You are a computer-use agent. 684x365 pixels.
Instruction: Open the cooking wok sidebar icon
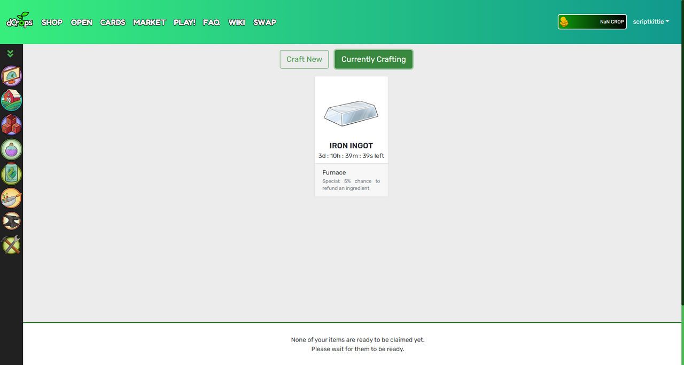[11, 198]
